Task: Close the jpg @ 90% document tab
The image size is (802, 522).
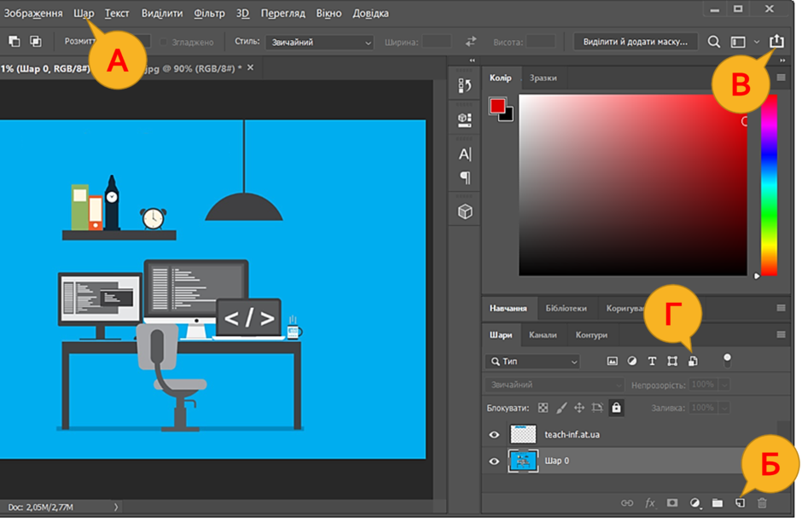Action: coord(250,67)
